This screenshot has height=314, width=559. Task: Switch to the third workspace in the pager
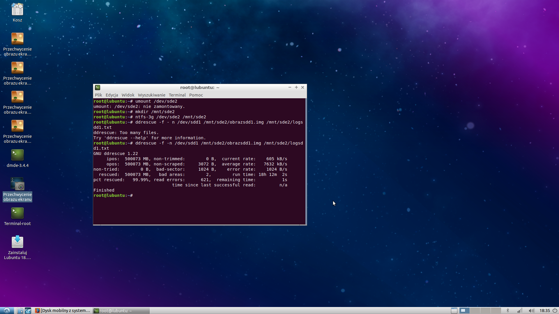[x=485, y=311]
